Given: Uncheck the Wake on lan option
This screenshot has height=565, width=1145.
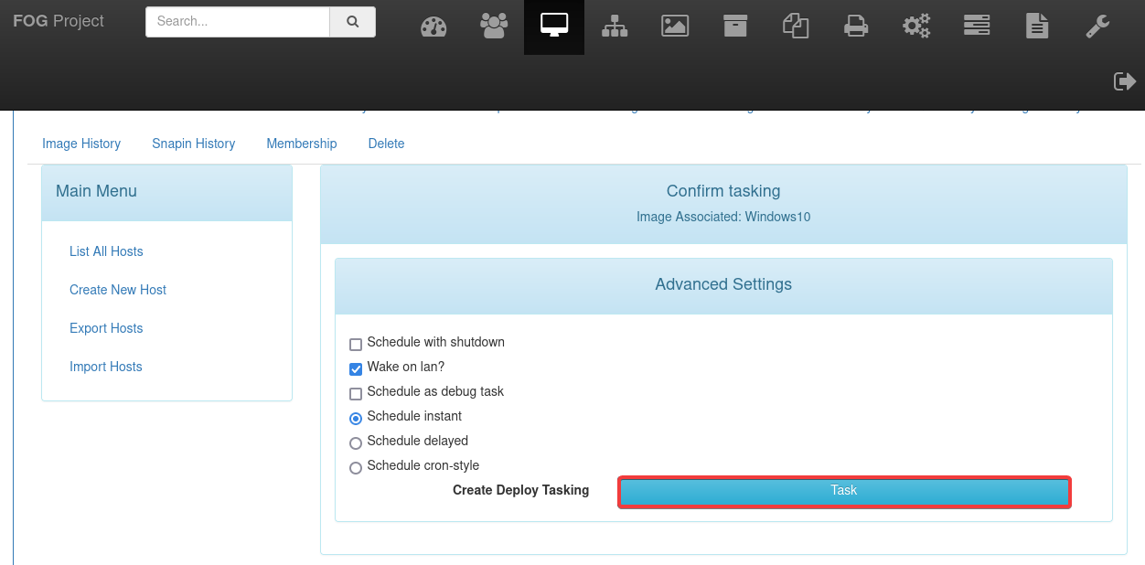Looking at the screenshot, I should click(x=356, y=369).
